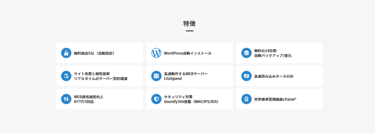375x134 pixels.
Task: Click the 無料の14日間 text line
Action: pos(265,51)
